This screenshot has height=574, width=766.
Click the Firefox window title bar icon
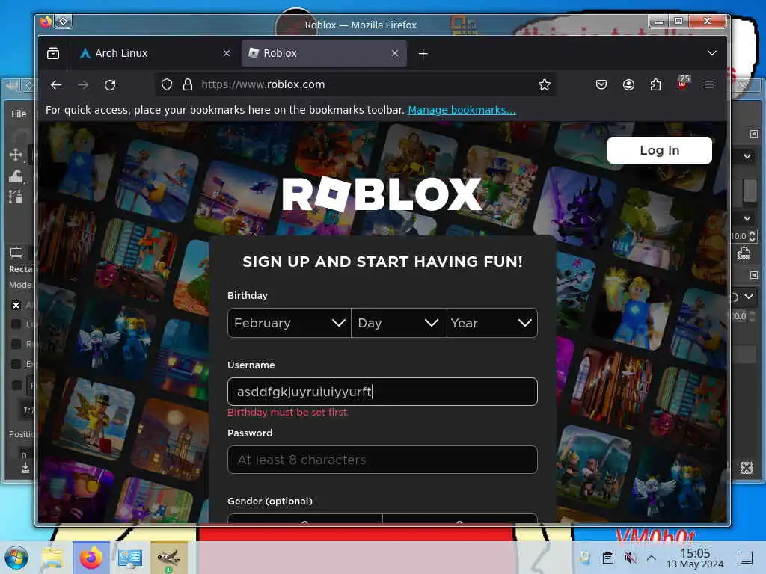(x=46, y=22)
